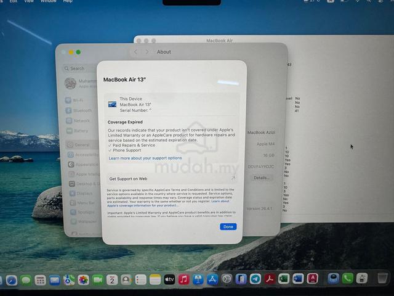Screen dimensions: 394x296
Task: Open the Apps launcher grid in Dock
Action: [x=40, y=280]
